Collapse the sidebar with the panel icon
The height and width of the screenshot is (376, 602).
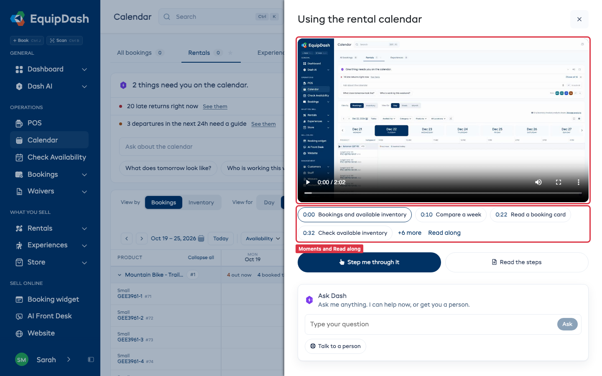point(91,360)
